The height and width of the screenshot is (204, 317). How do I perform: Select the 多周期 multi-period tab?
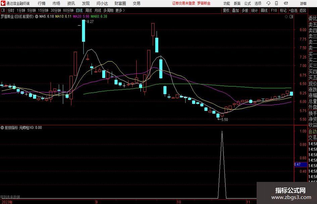click(x=108, y=10)
